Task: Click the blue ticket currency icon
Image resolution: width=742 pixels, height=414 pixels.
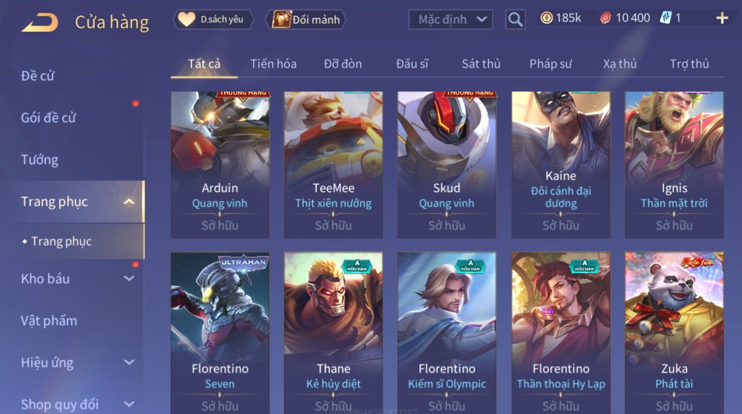Action: pyautogui.click(x=665, y=18)
